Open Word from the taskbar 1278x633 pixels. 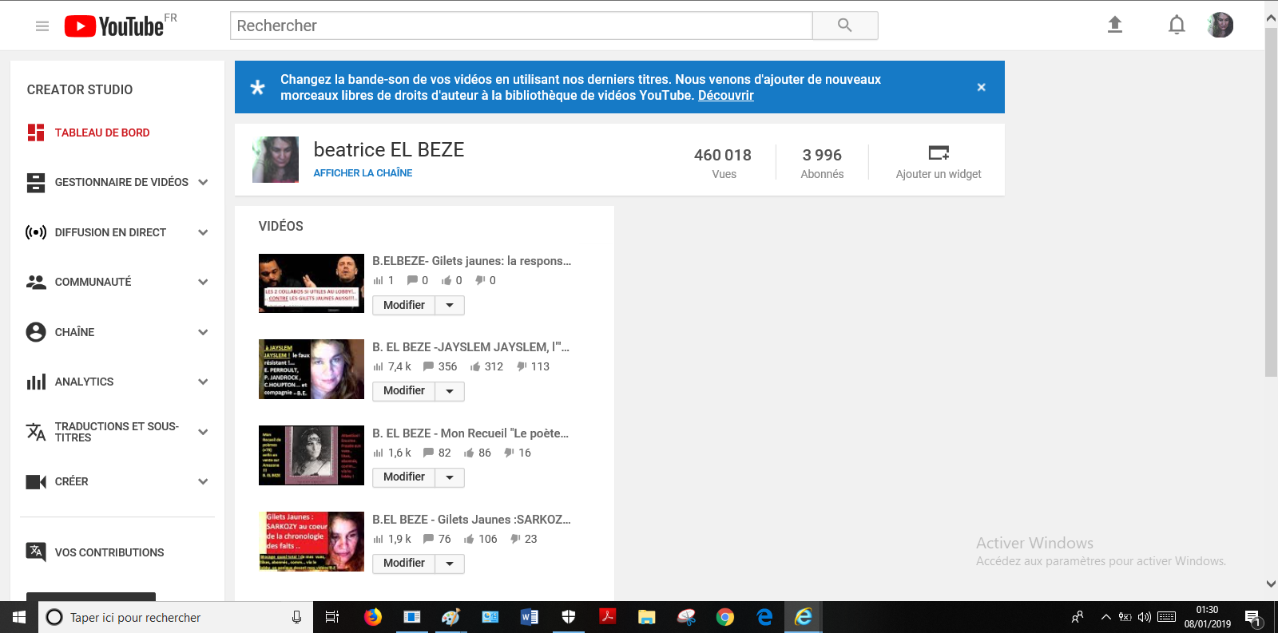[530, 617]
